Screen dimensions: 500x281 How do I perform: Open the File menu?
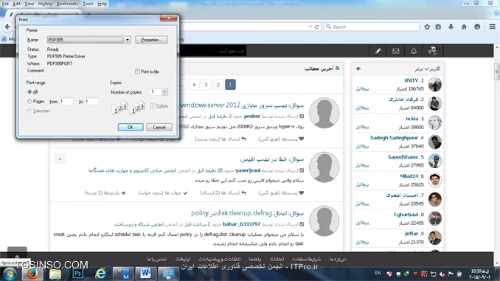pos(5,4)
